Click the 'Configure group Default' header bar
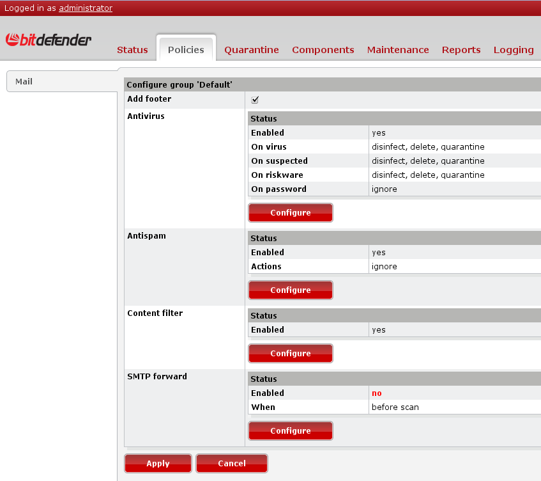Viewport: 541px width, 481px height. pos(332,84)
